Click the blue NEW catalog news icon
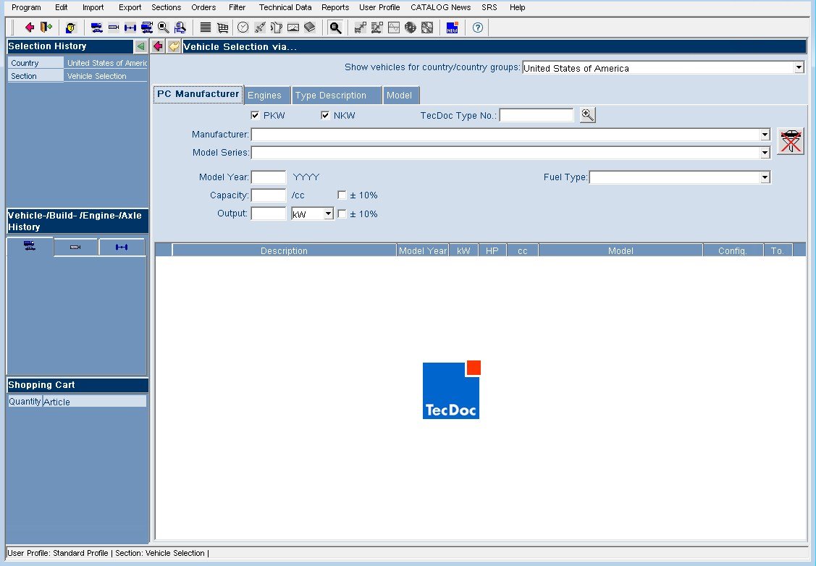Viewport: 816px width, 566px height. click(453, 28)
